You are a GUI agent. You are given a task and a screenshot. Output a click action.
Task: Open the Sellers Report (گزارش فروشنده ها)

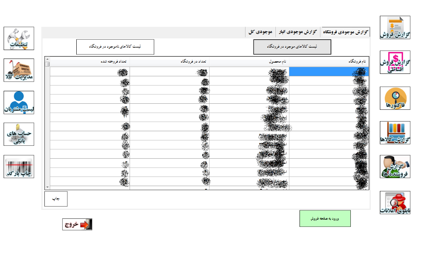click(395, 167)
